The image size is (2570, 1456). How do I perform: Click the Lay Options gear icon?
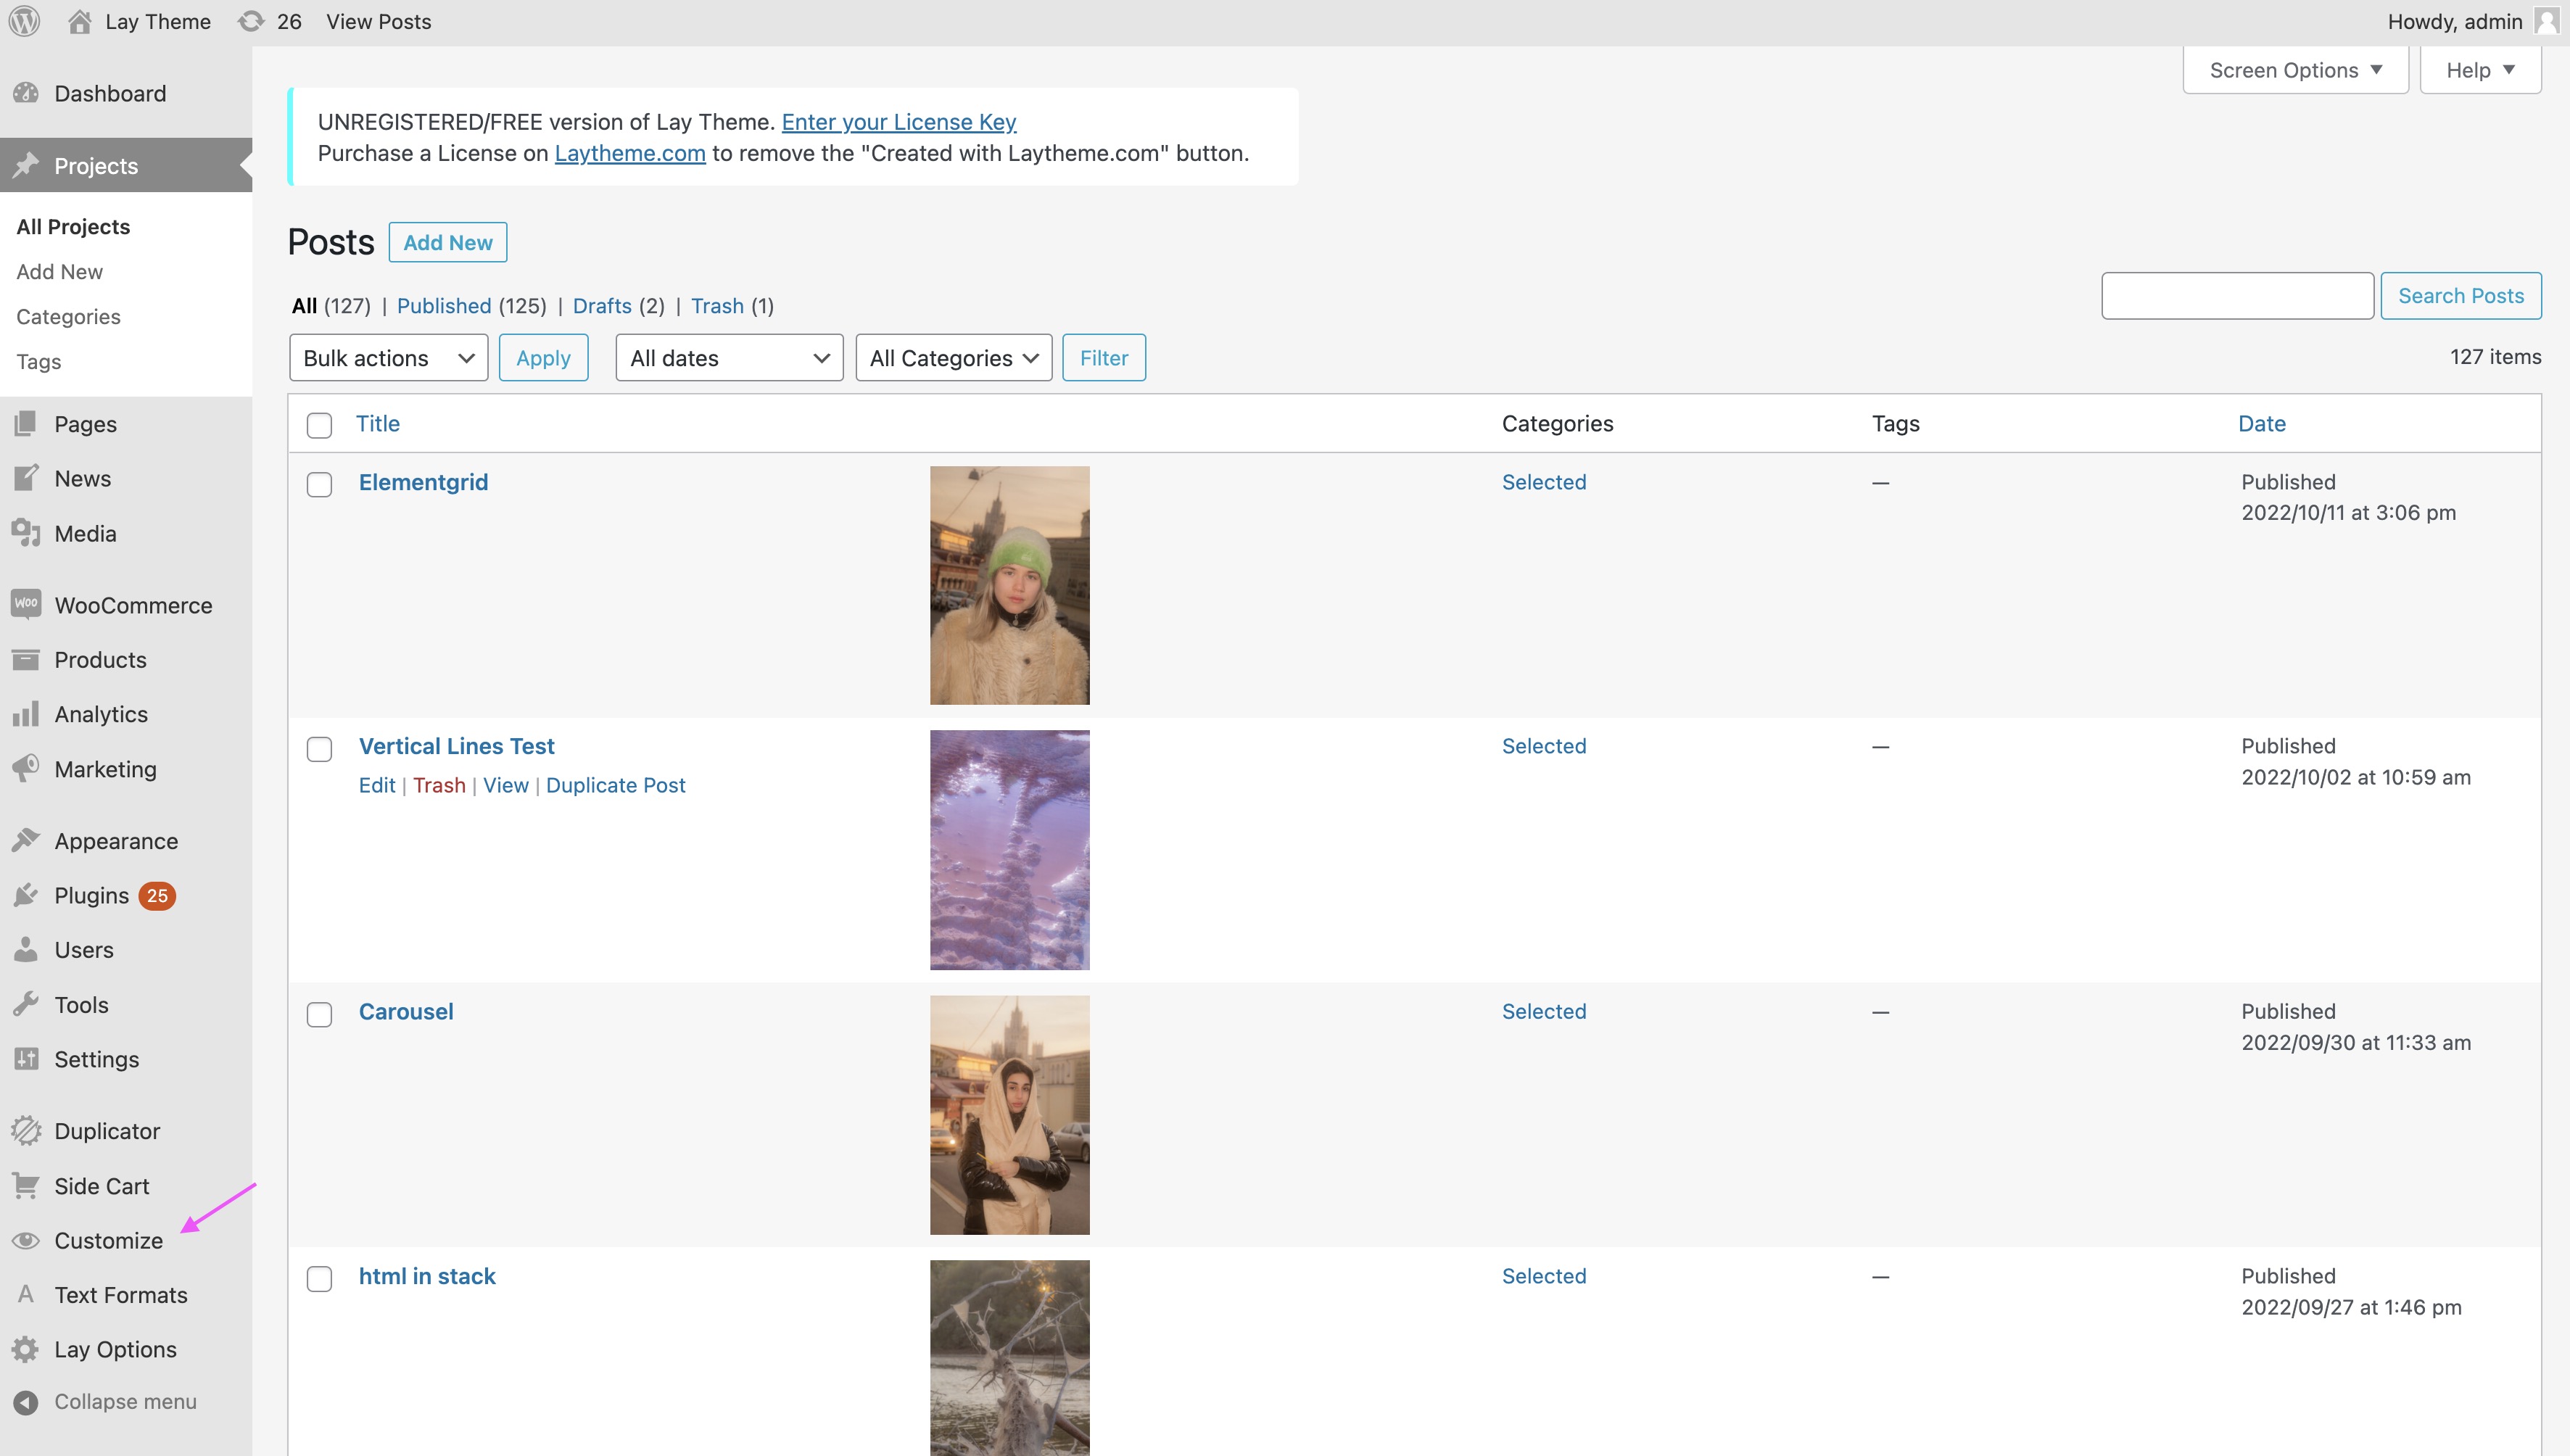pyautogui.click(x=26, y=1349)
